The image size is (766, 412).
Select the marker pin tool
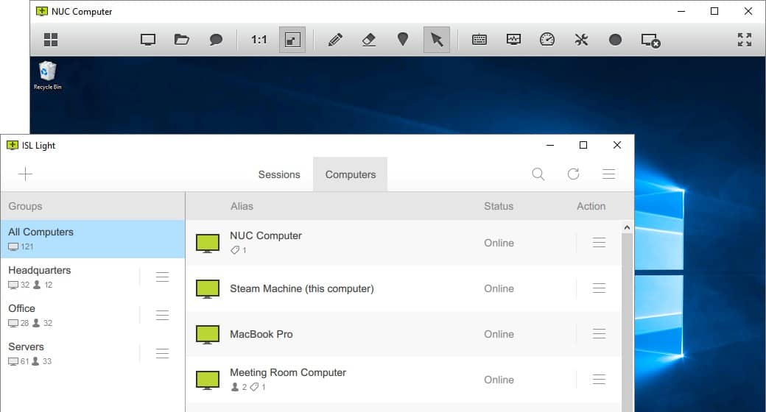tap(403, 39)
